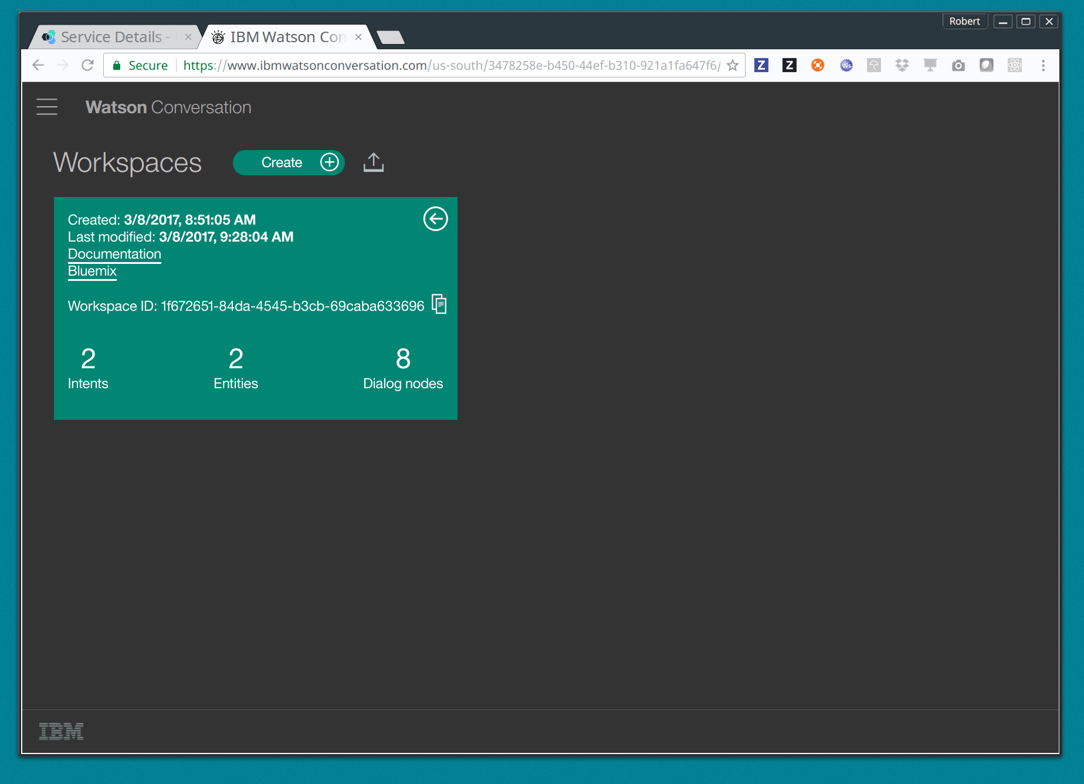
Task: Switch to the IBM Watson Conversation tab
Action: (287, 37)
